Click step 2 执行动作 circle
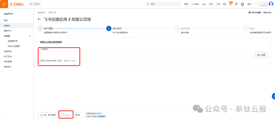275x120 pixels. [109, 29]
